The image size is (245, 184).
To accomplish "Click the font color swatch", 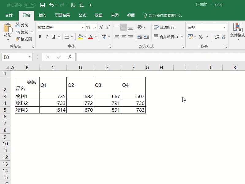I will coord(91,37).
